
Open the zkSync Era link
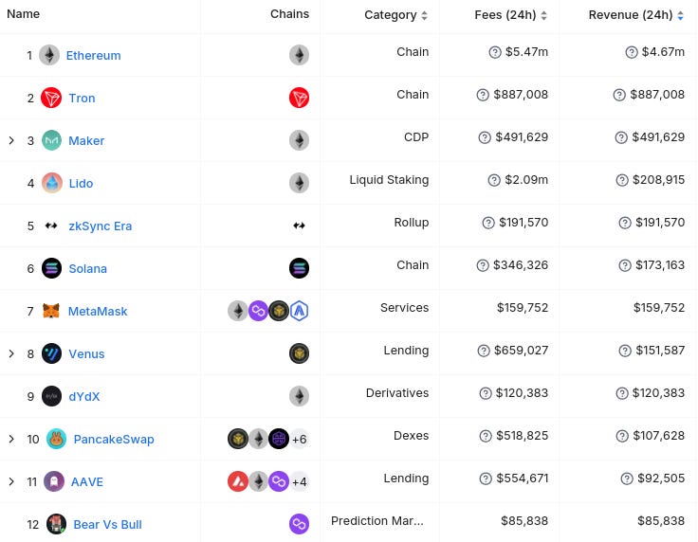(101, 226)
